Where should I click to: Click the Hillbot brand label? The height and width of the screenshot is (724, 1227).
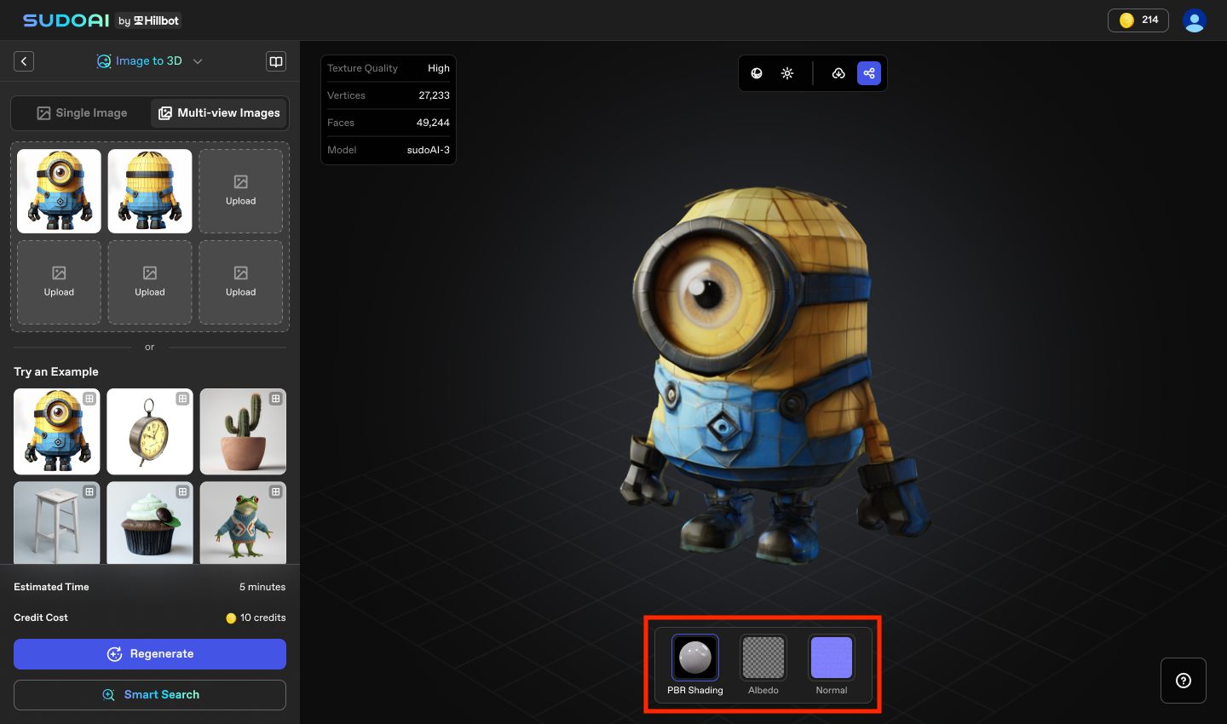(x=156, y=20)
